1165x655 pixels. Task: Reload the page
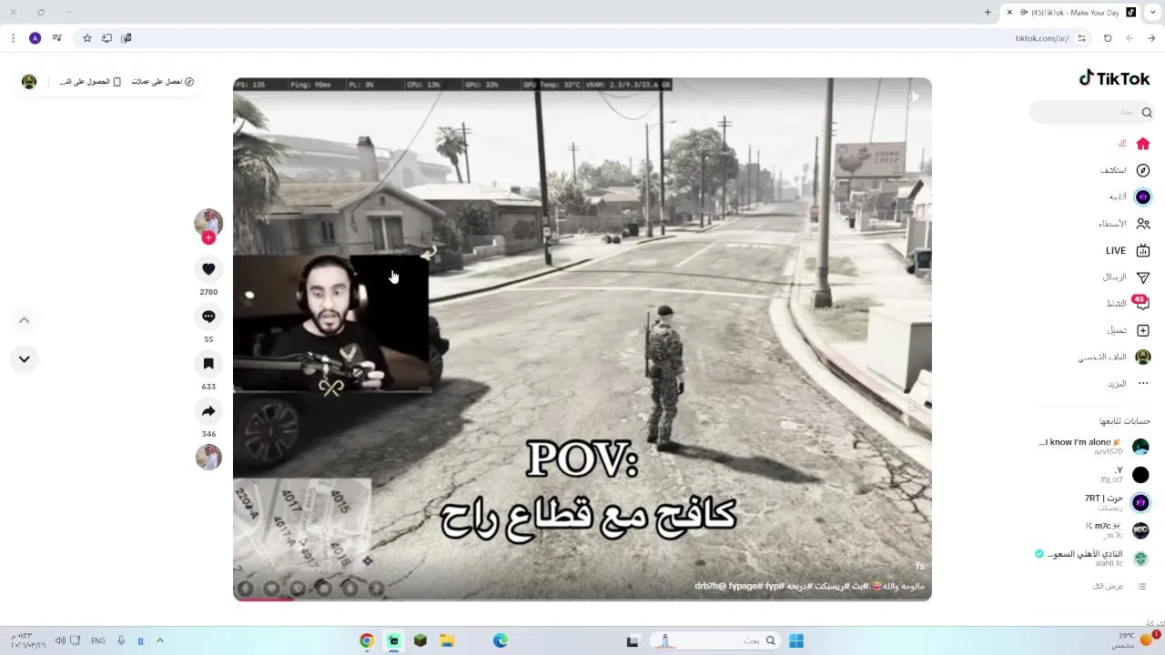(1108, 38)
